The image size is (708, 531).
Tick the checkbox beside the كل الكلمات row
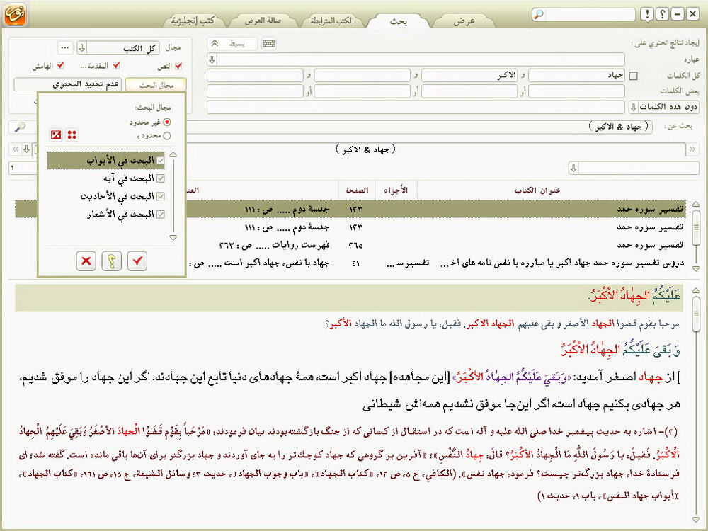click(634, 76)
